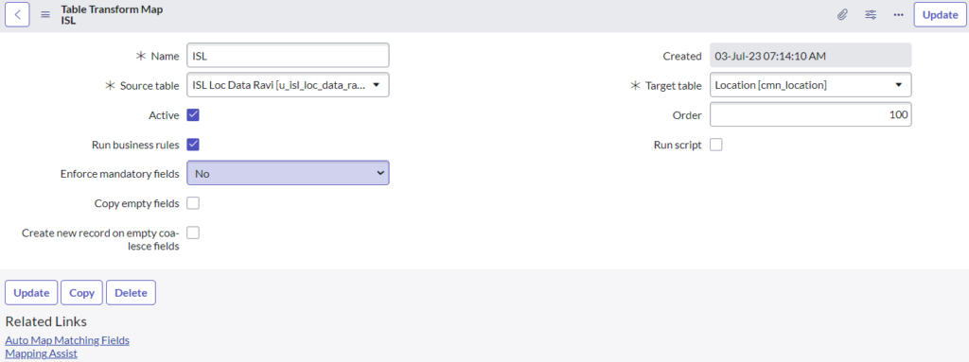Open the more options ellipsis icon
Image resolution: width=969 pixels, height=362 pixels.
899,15
